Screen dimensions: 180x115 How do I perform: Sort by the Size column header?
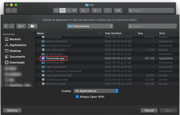coord(146,33)
